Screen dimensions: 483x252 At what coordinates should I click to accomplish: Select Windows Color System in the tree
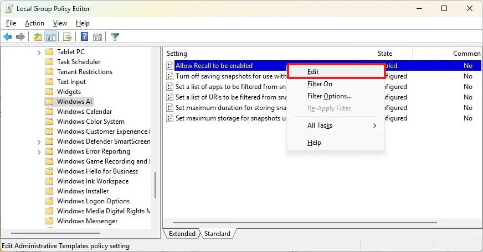click(91, 122)
